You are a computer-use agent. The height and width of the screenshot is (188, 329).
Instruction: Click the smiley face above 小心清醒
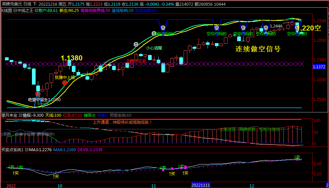point(136,44)
